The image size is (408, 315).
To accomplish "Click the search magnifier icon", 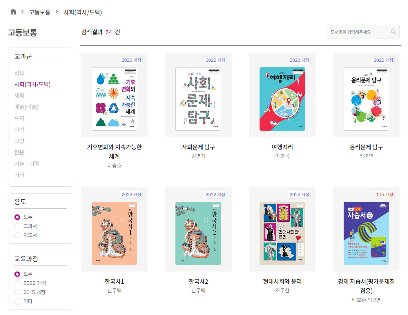I will (393, 32).
